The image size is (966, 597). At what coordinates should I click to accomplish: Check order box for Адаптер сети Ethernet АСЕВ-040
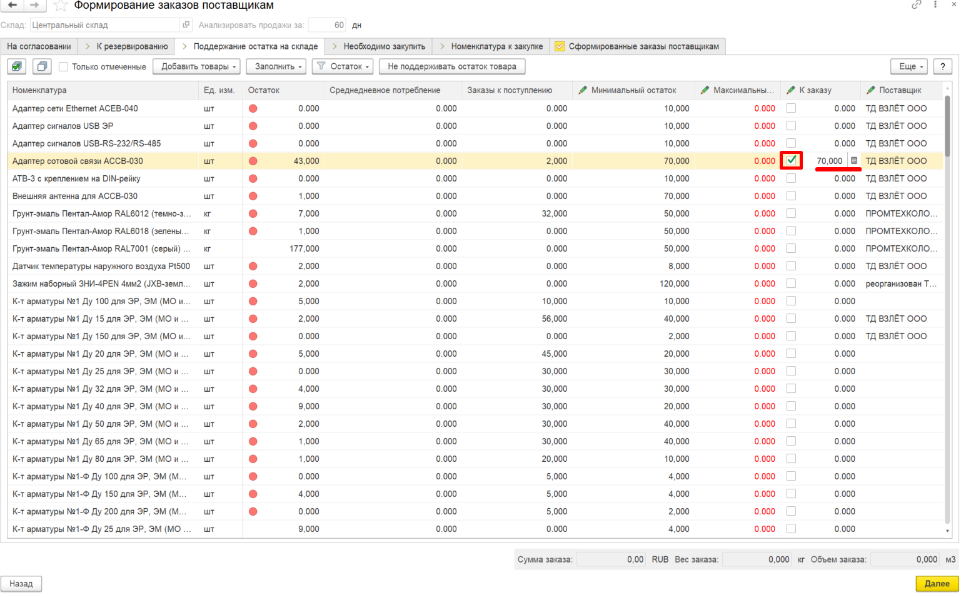click(x=791, y=108)
